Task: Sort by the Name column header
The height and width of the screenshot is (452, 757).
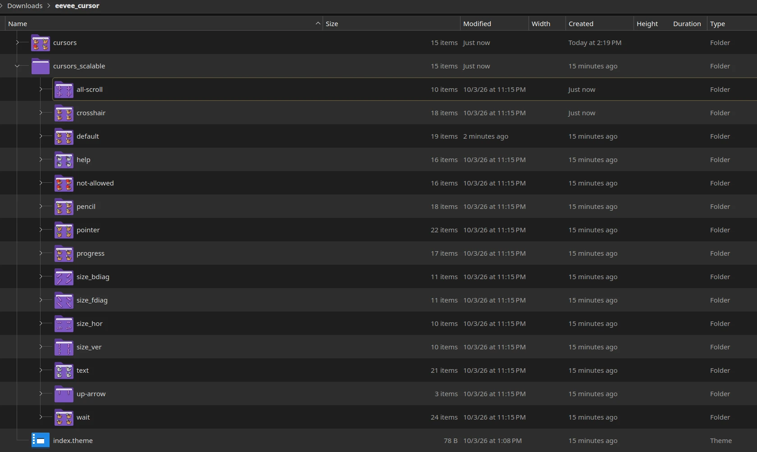Action: 164,23
